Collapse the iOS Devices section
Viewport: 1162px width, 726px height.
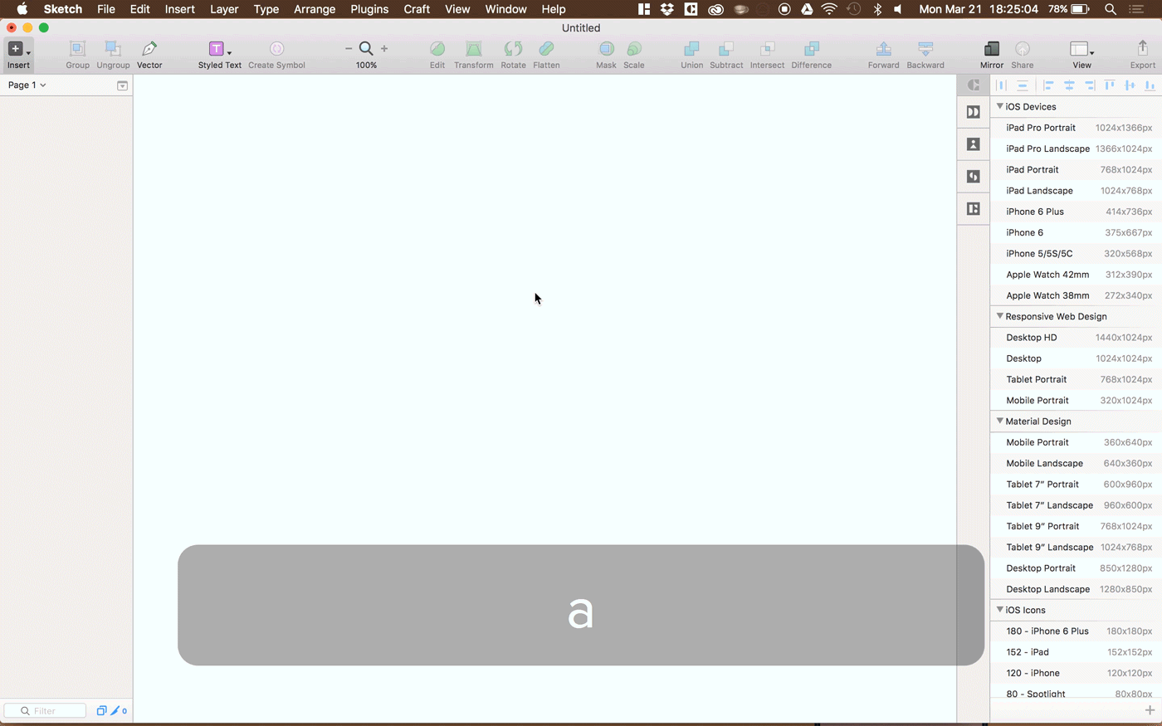coord(1000,106)
